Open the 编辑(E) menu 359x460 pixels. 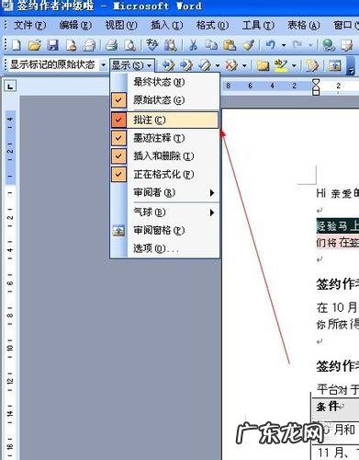[75, 25]
